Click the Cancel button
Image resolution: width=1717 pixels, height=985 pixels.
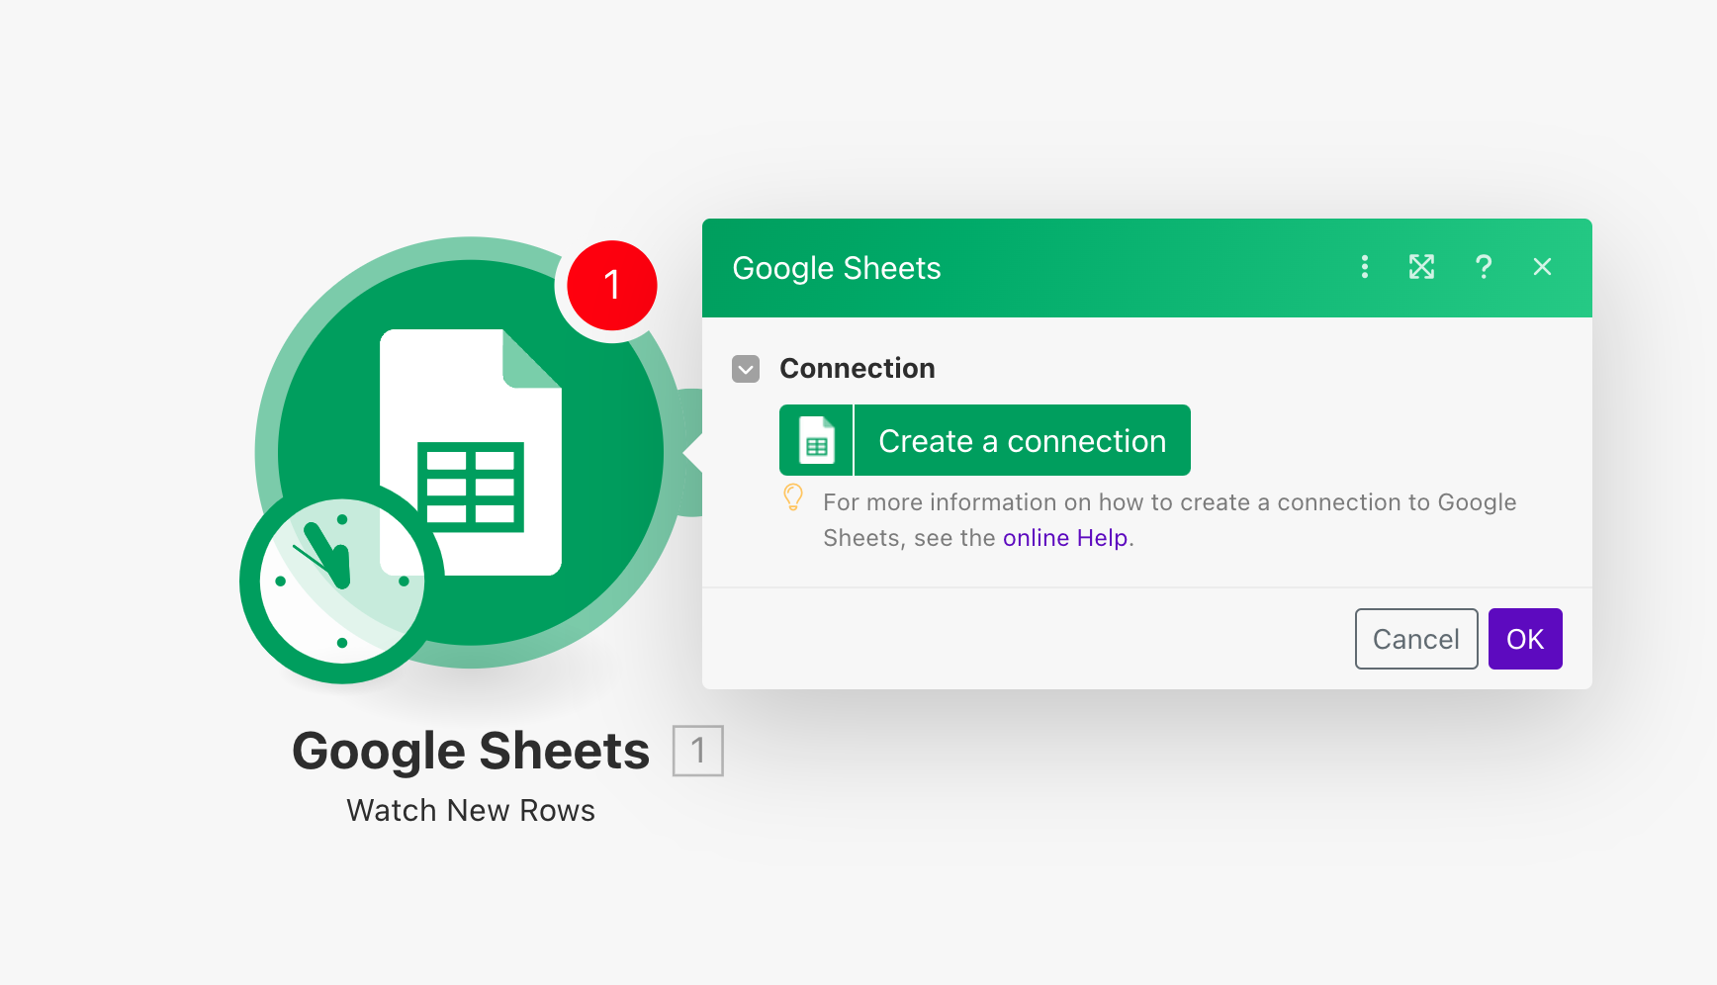(1416, 639)
